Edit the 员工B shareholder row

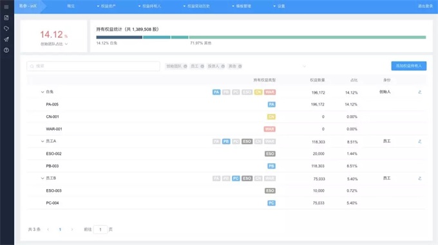tap(419, 178)
